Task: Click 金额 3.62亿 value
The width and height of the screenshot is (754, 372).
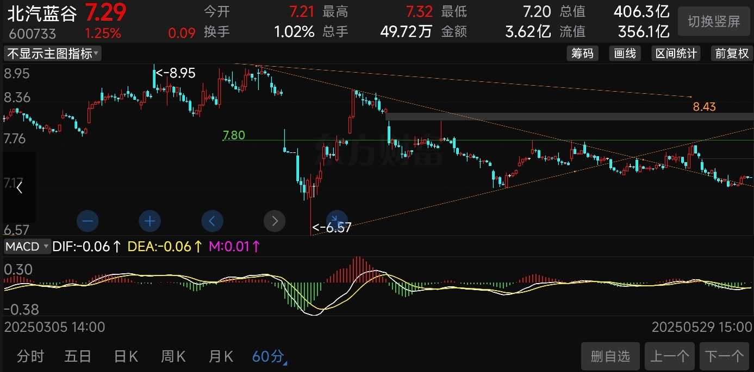Action: (528, 31)
